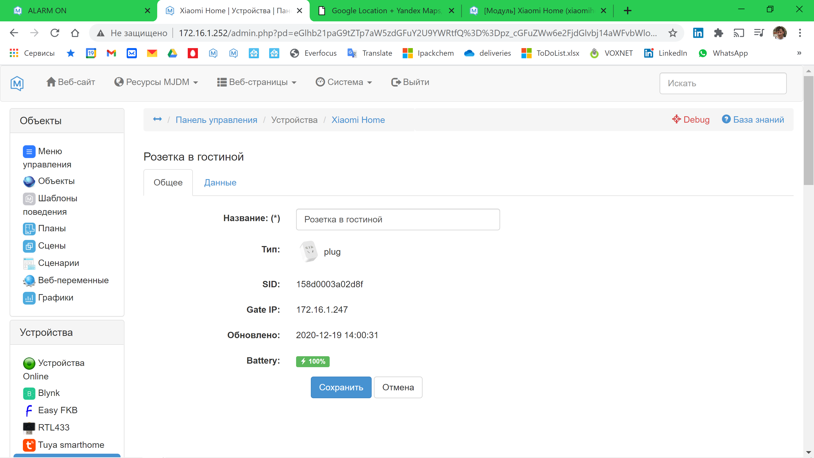Expand the Веб-страницы dropdown menu
Screen dimensions: 814x458
pos(257,82)
